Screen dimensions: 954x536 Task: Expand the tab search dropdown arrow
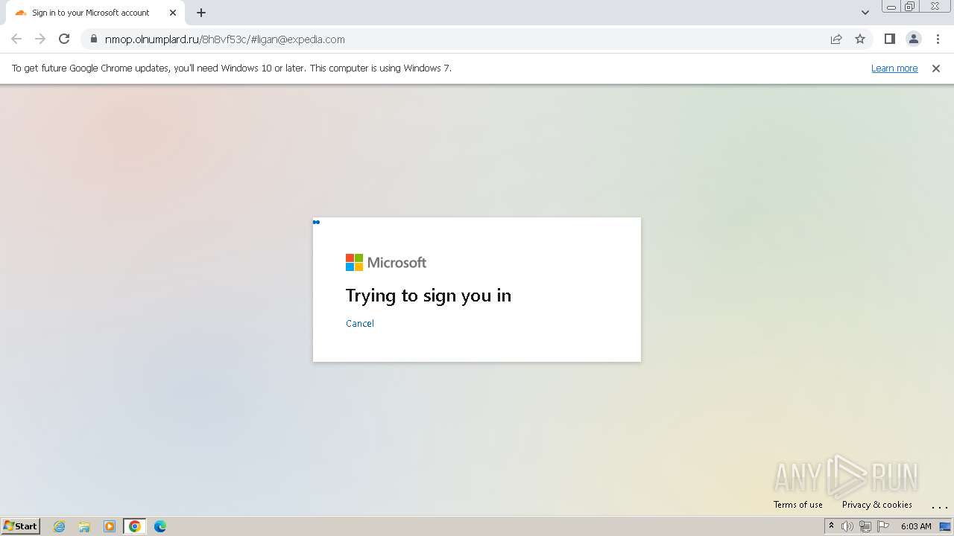(x=865, y=13)
